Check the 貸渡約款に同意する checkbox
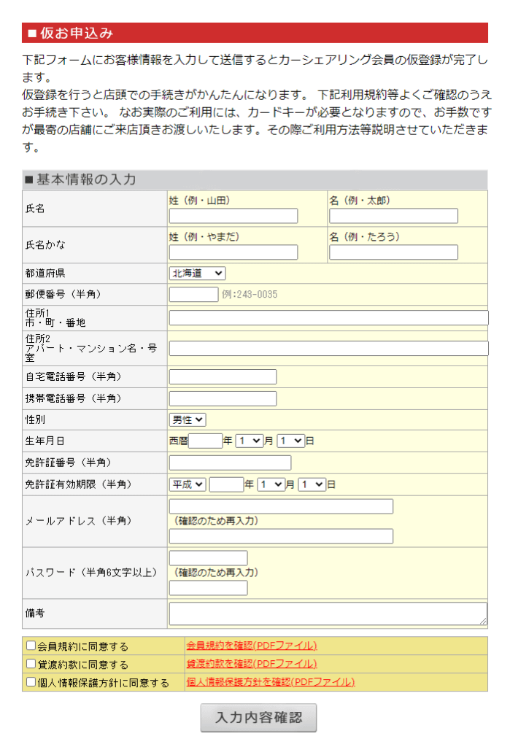The height and width of the screenshot is (747, 510). 31,664
